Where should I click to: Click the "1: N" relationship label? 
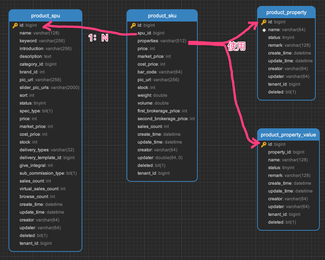click(98, 37)
